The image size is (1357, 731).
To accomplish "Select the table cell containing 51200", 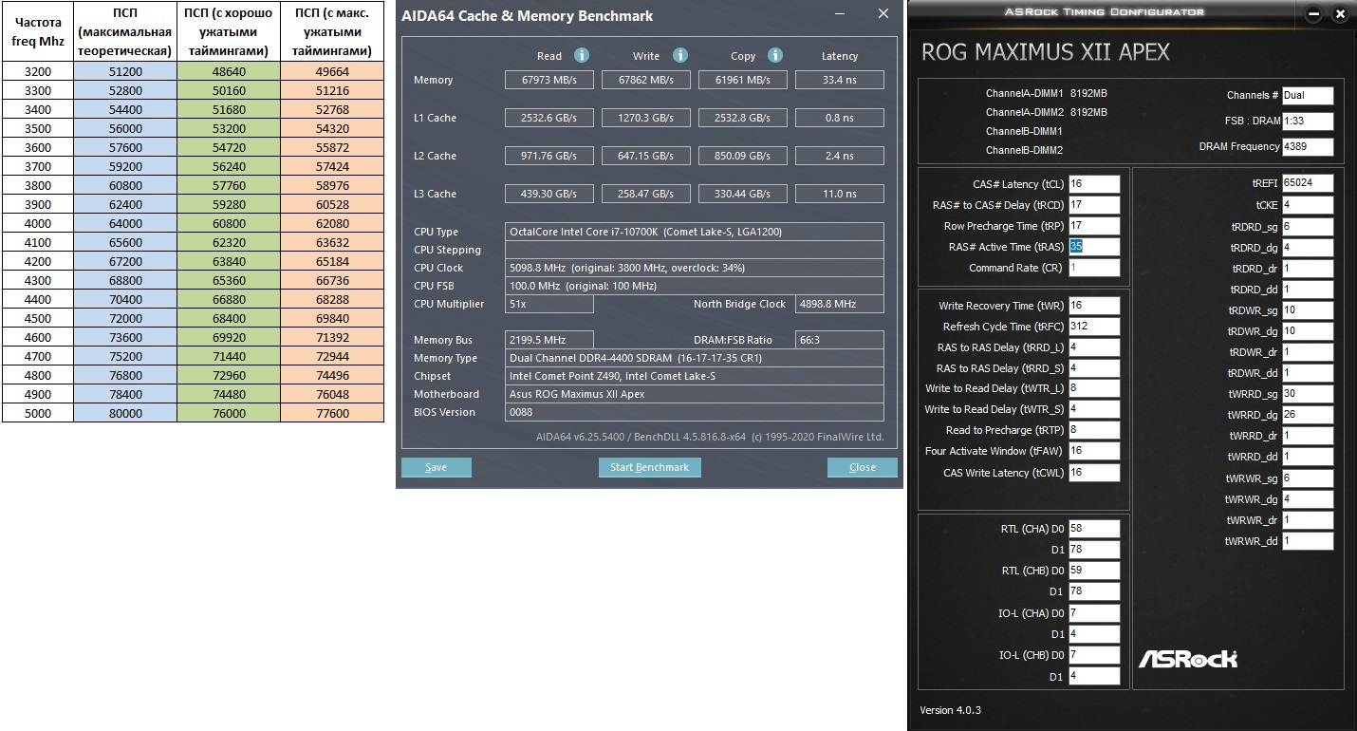I will [126, 71].
